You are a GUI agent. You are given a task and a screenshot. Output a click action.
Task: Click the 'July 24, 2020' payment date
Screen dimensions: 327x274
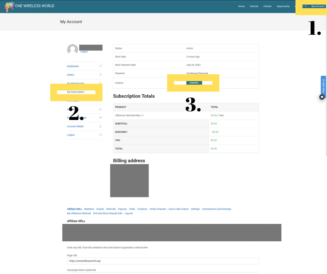[193, 65]
